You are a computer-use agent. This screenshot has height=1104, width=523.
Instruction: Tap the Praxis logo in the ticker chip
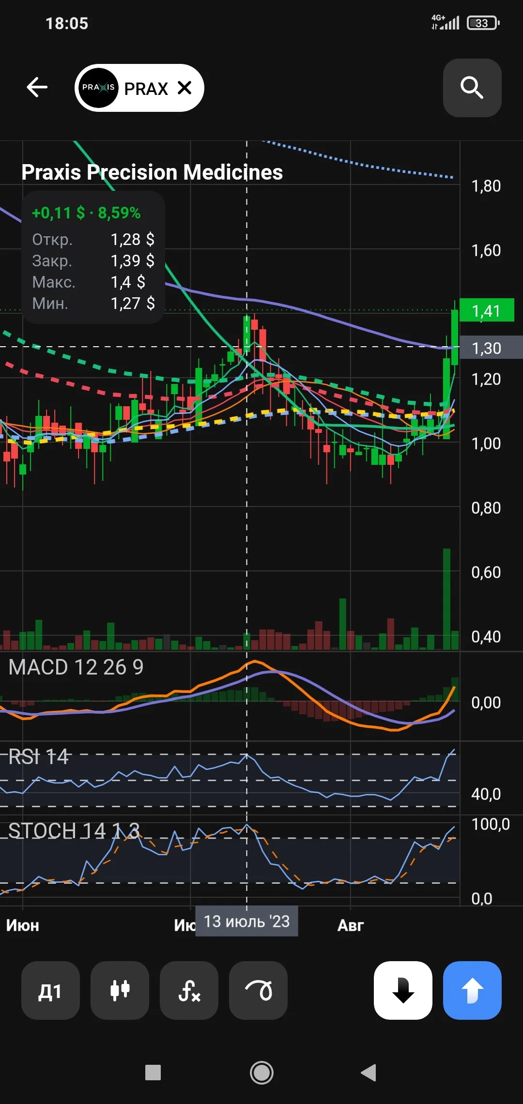coord(98,88)
